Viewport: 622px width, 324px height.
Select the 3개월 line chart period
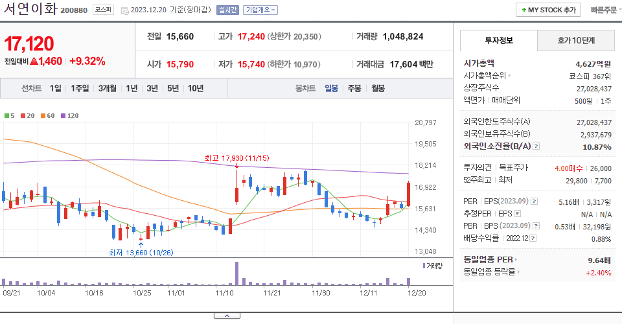pyautogui.click(x=107, y=88)
